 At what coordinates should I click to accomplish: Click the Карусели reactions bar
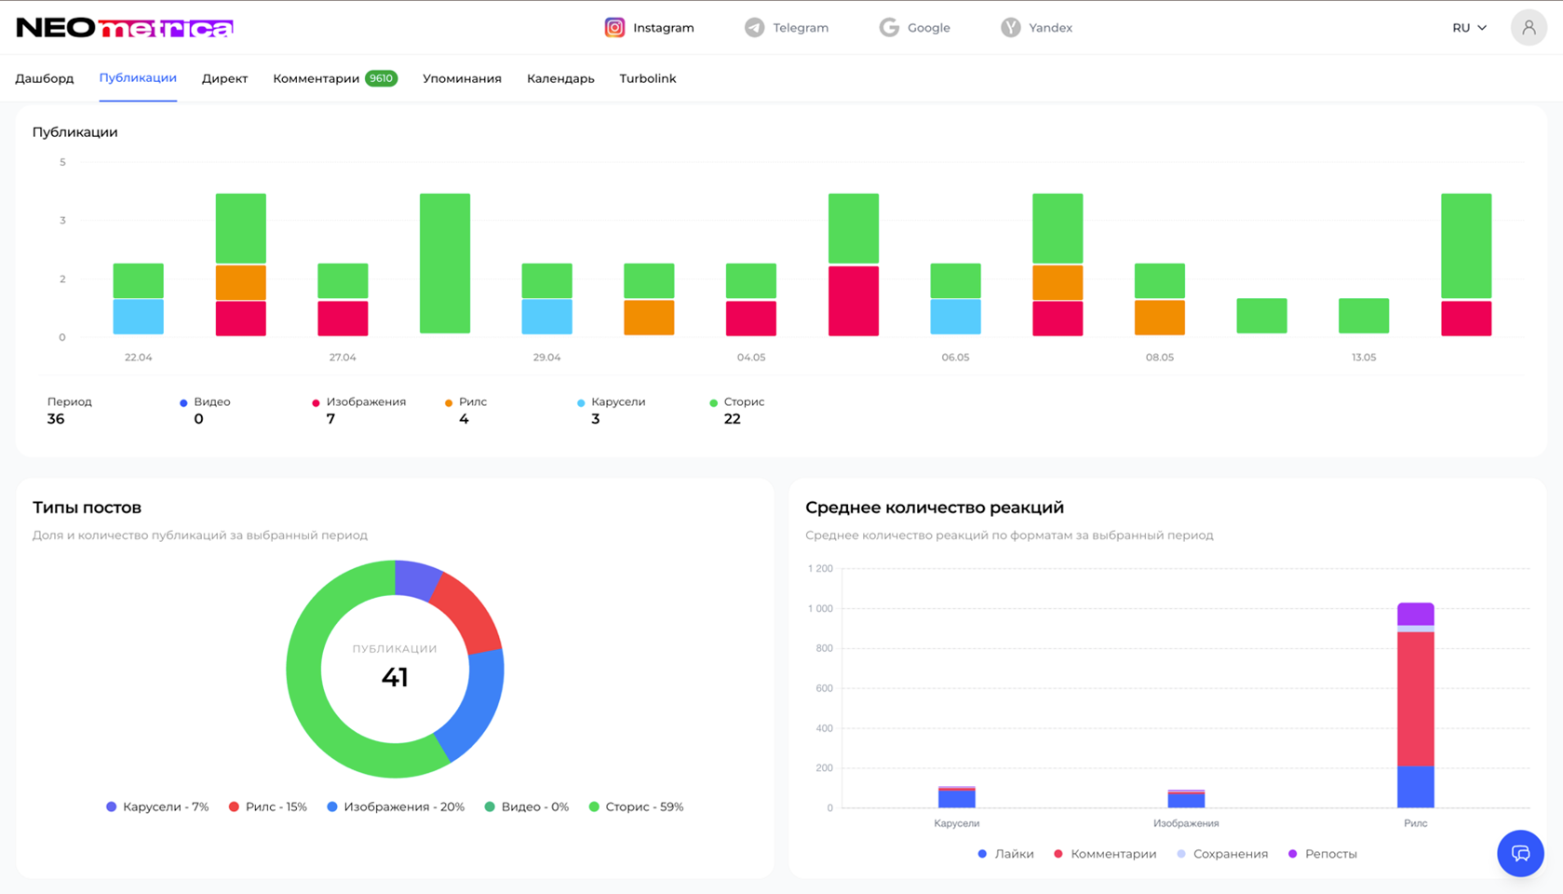956,797
